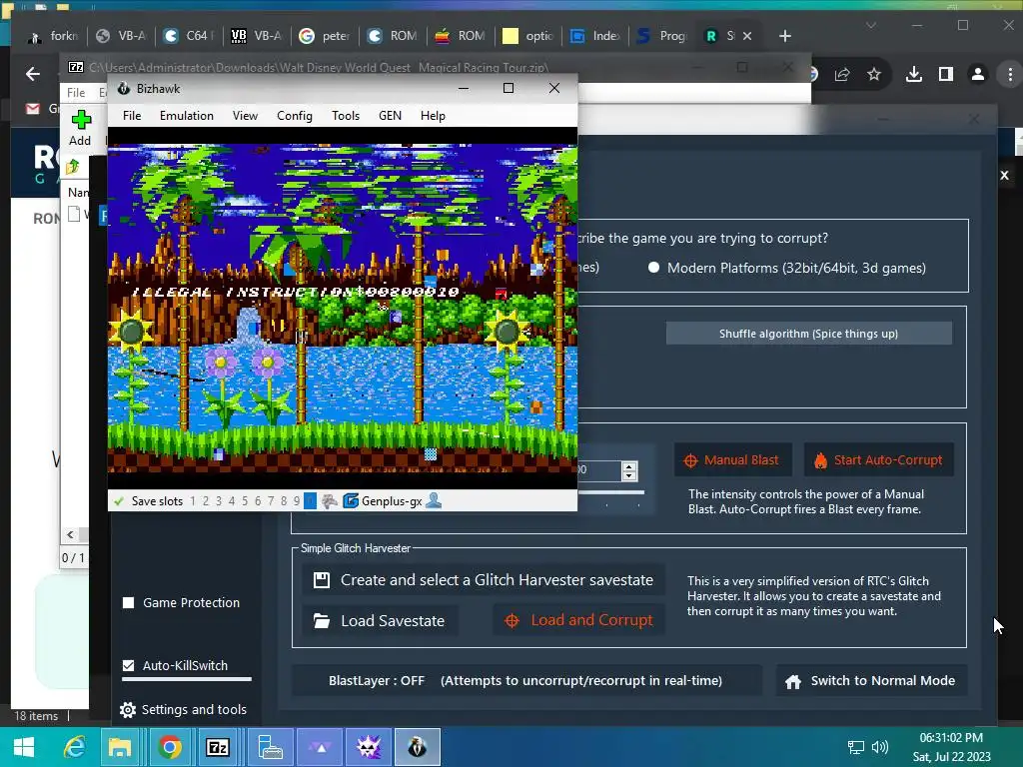
Task: Click Create and select a Glitch Harvester savestate
Action: point(485,580)
